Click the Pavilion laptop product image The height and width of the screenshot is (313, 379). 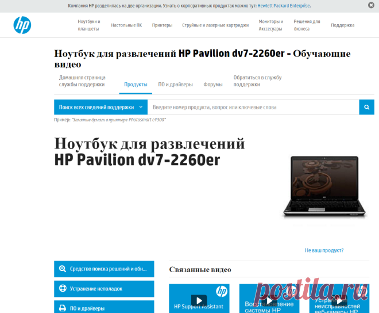tap(324, 186)
